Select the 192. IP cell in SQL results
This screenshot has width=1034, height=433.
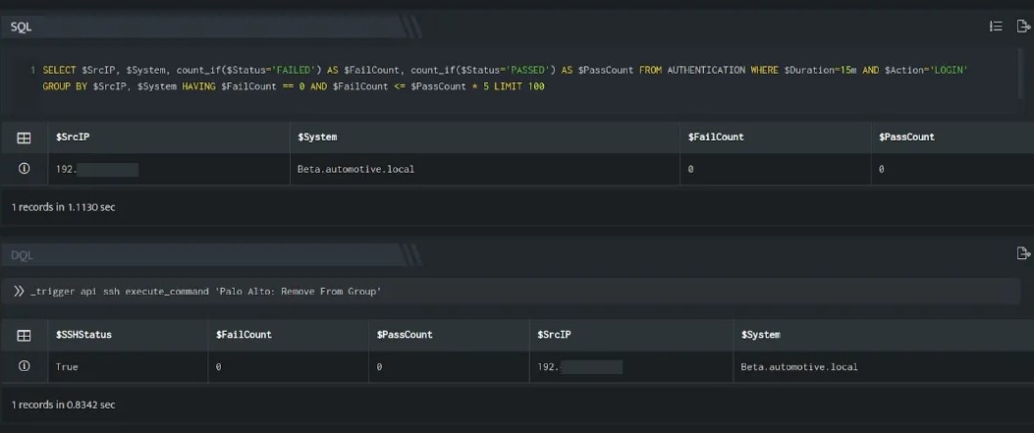(x=169, y=170)
